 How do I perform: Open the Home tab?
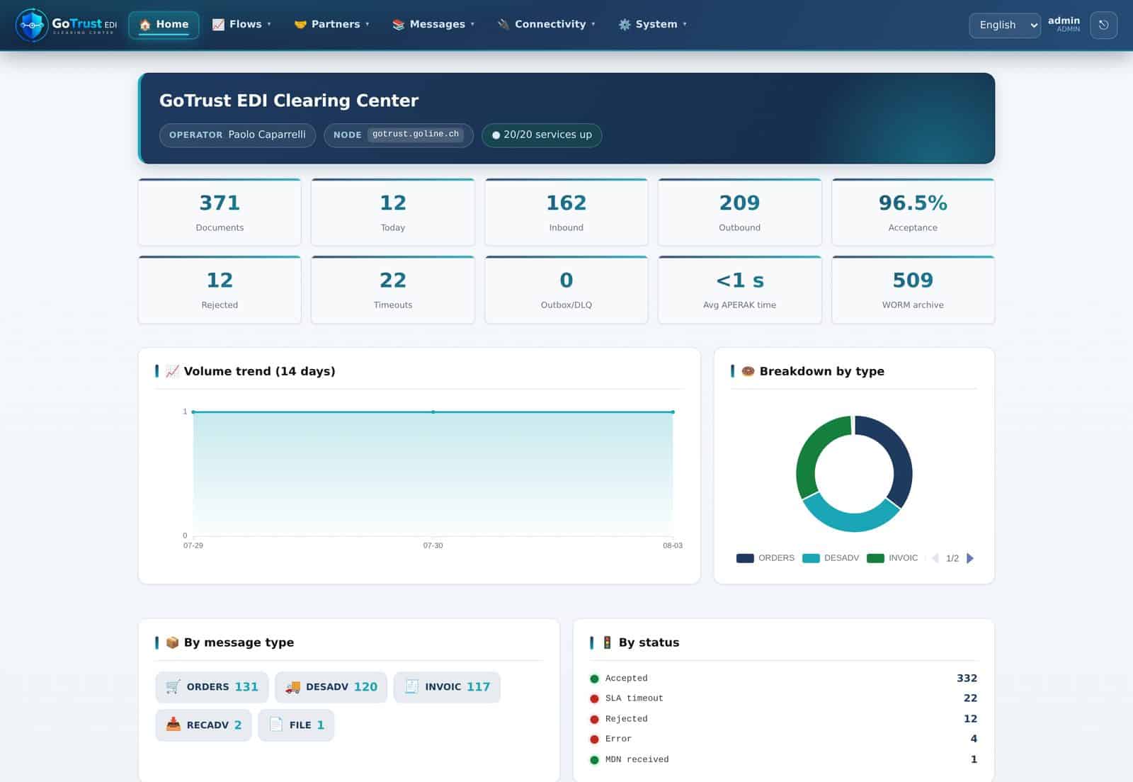click(164, 25)
